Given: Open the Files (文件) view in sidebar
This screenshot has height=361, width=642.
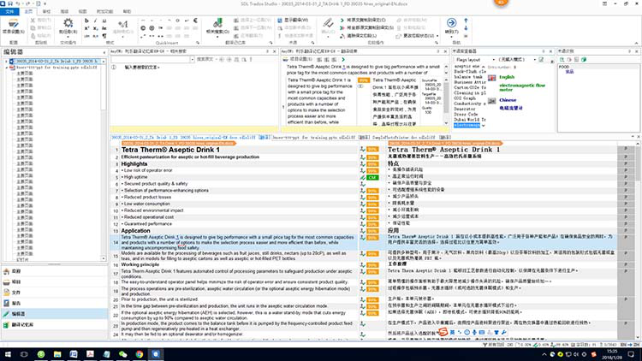Looking at the screenshot, I should 54,293.
